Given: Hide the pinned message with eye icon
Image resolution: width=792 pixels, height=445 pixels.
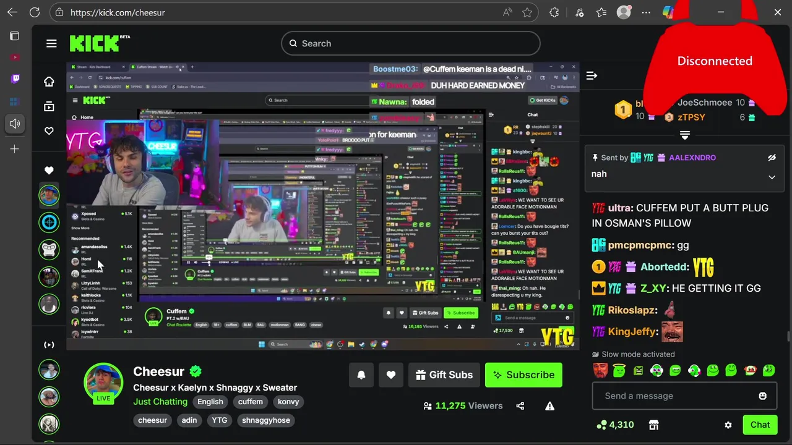Looking at the screenshot, I should [x=772, y=158].
